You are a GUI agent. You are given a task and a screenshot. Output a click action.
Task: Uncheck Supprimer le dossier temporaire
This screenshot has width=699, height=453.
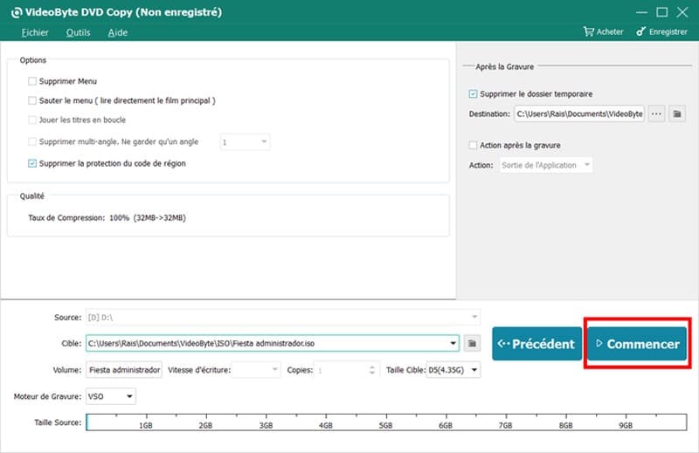(x=473, y=94)
